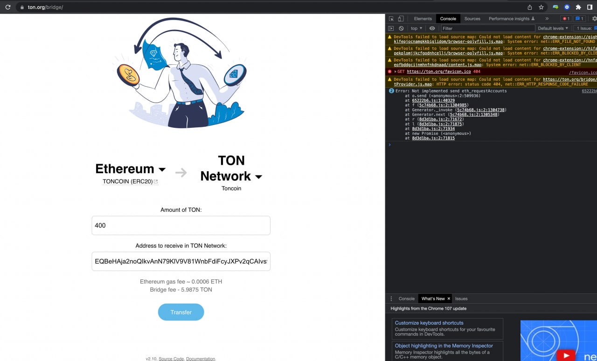This screenshot has width=597, height=361.
Task: Open the 5c74b68.js:2:1304985 stack link
Action: tap(444, 105)
